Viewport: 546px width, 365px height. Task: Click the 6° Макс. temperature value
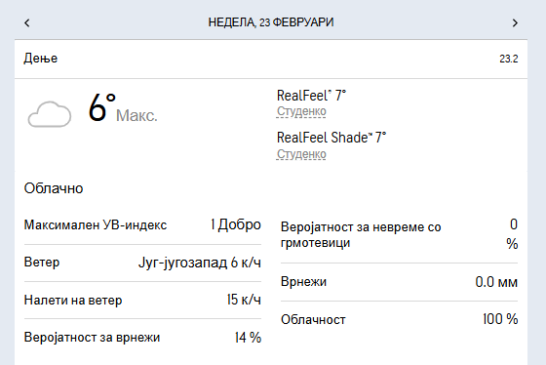coord(123,108)
